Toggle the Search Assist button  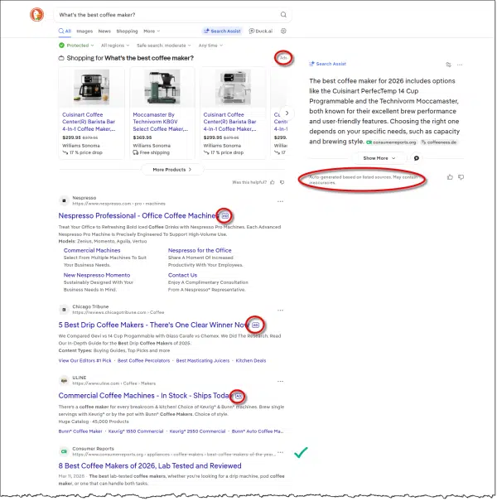[x=222, y=31]
